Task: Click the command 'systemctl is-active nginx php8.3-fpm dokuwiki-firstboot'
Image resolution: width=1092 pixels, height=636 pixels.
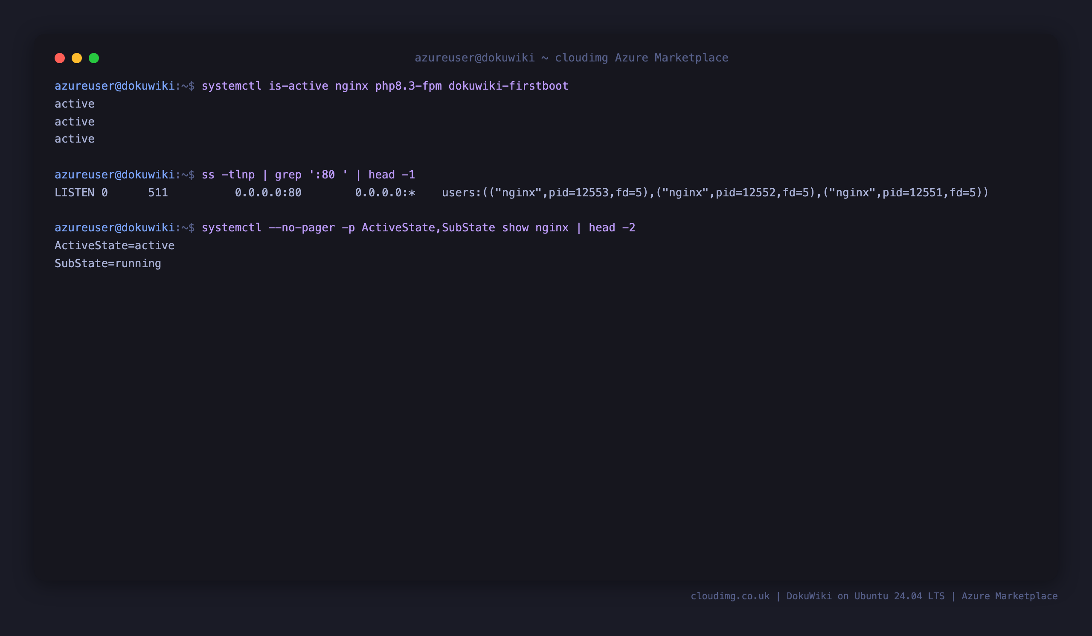Action: (385, 86)
